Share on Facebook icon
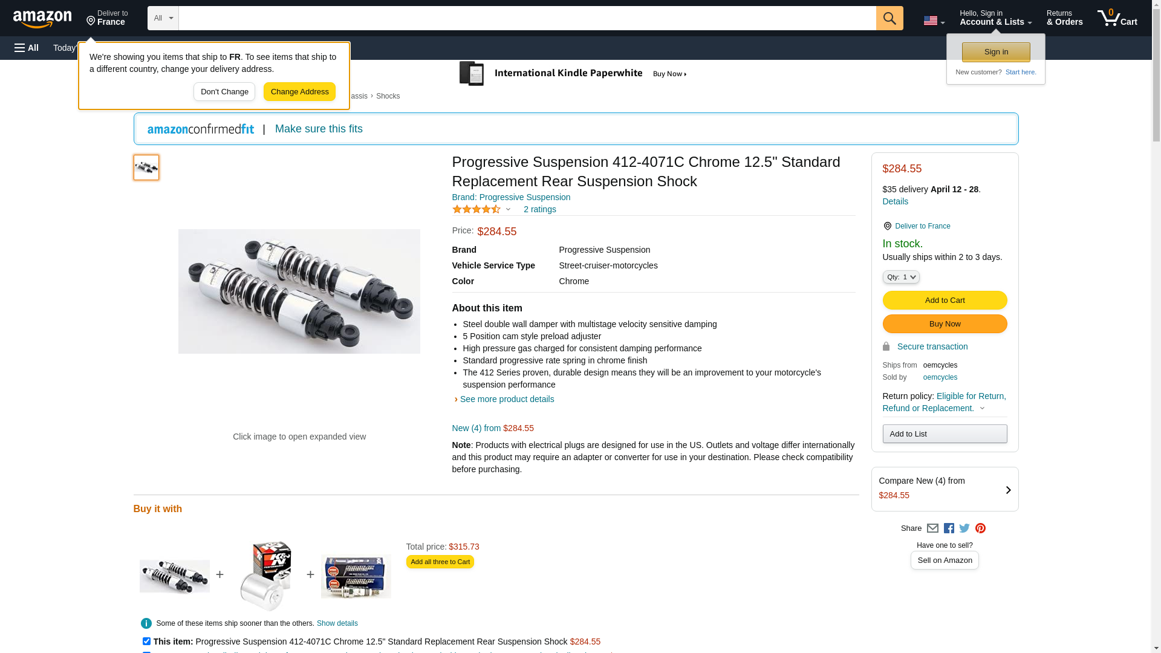Screen dimensions: 1161x653 pyautogui.click(x=949, y=528)
